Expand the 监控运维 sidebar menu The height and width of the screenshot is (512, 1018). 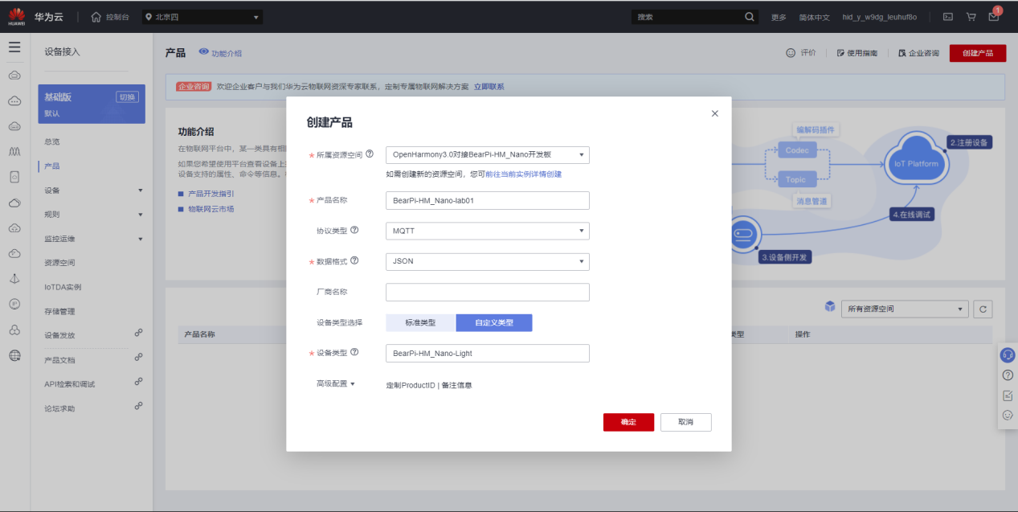[94, 239]
